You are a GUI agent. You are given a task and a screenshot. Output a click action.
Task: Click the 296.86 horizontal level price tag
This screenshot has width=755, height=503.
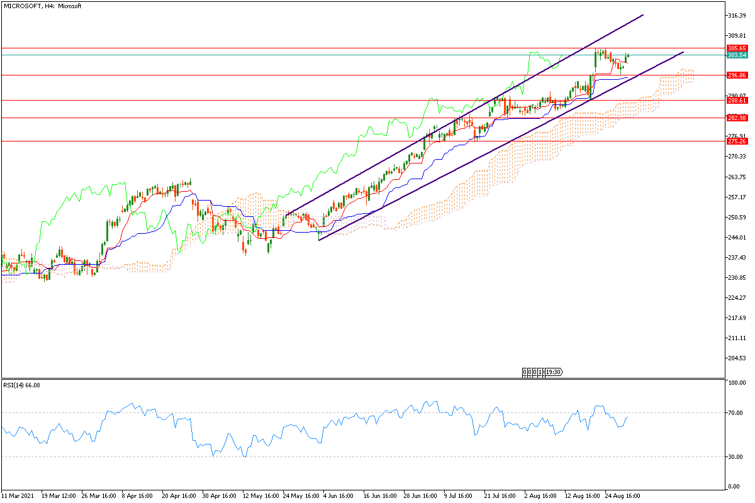pos(737,75)
